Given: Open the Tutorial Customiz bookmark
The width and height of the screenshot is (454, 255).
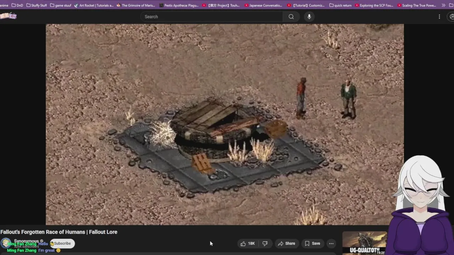Looking at the screenshot, I should (x=305, y=5).
